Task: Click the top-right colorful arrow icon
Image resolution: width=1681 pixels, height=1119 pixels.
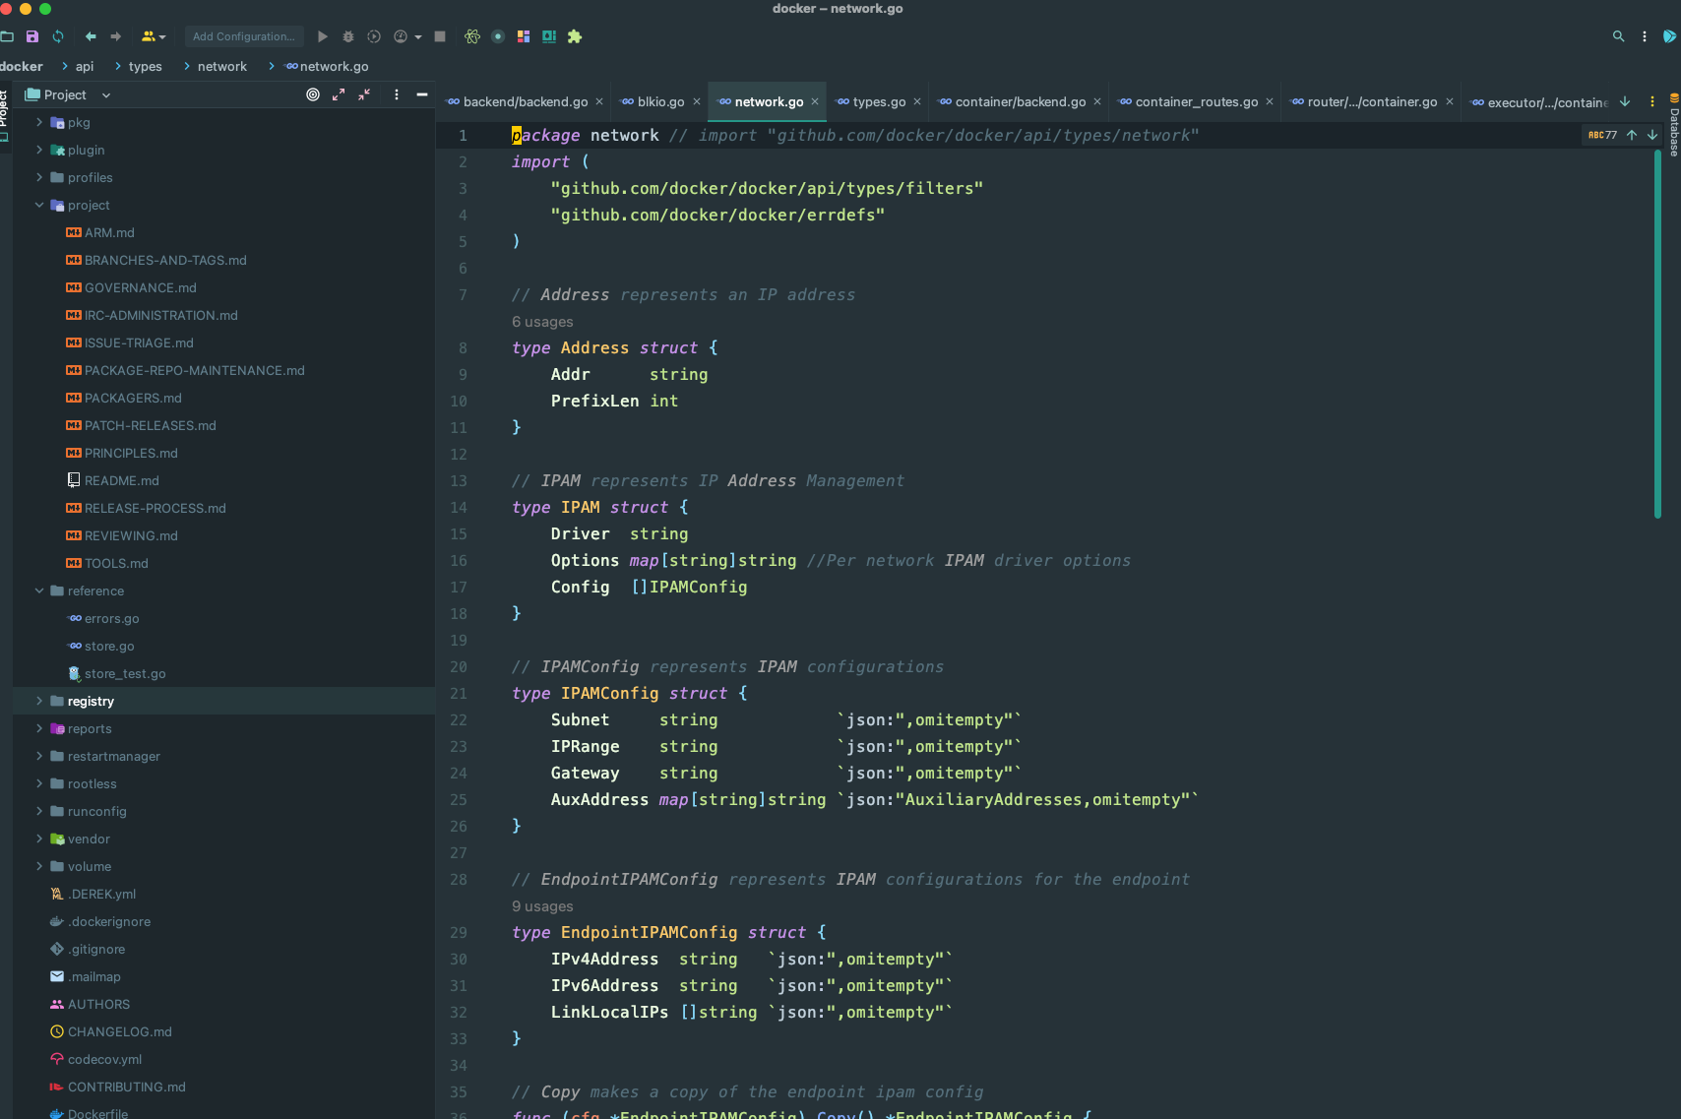Action: [x=1669, y=36]
